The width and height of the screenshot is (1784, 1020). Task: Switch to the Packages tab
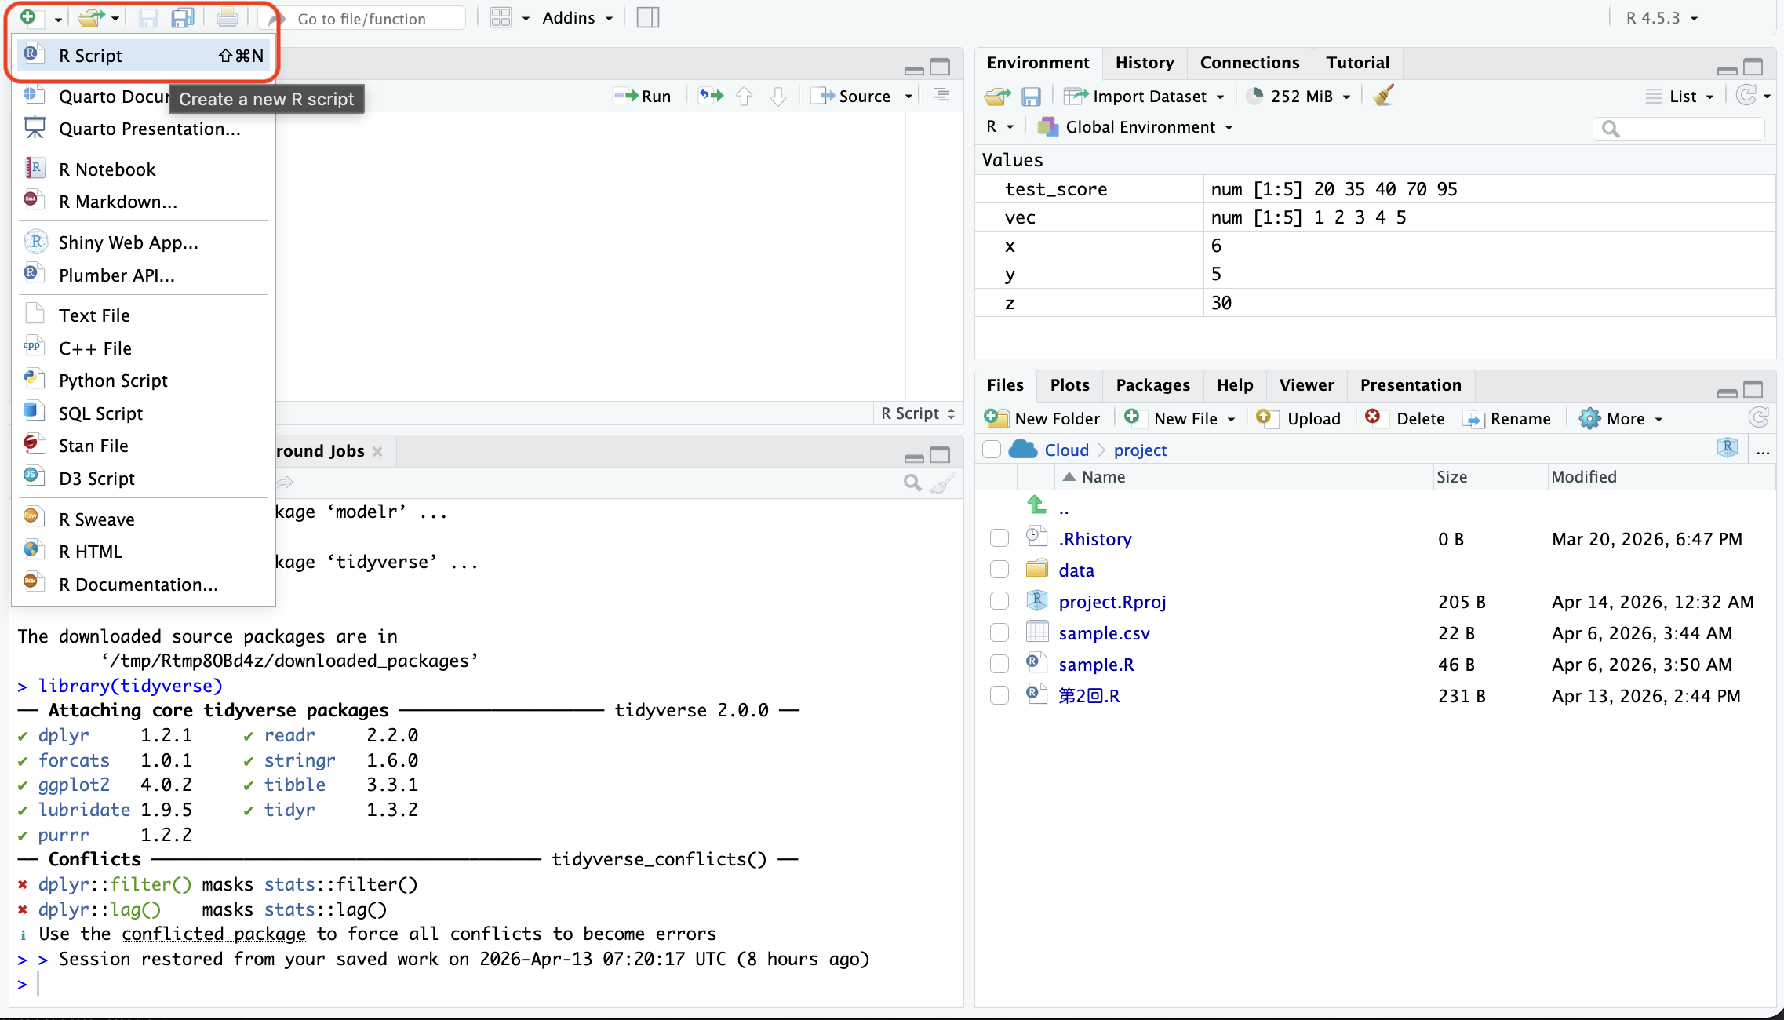click(1152, 385)
